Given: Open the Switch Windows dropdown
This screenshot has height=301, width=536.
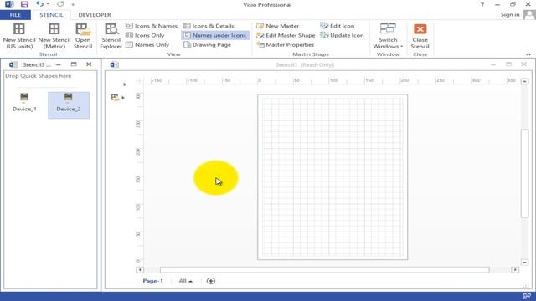Looking at the screenshot, I should (x=388, y=36).
